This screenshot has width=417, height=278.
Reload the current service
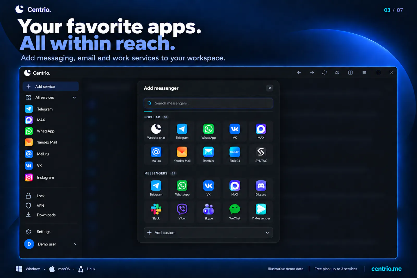click(324, 73)
